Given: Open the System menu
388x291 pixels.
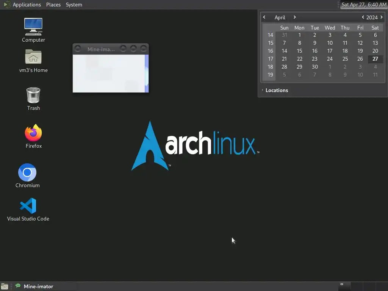Looking at the screenshot, I should click(74, 5).
